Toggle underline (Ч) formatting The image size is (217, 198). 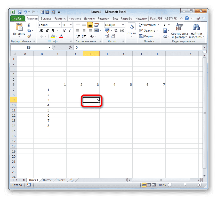coord(53,30)
